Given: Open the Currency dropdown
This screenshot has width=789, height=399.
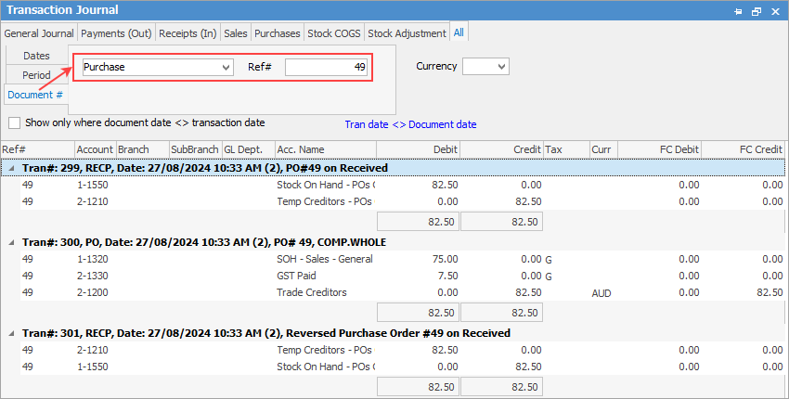Looking at the screenshot, I should click(501, 67).
